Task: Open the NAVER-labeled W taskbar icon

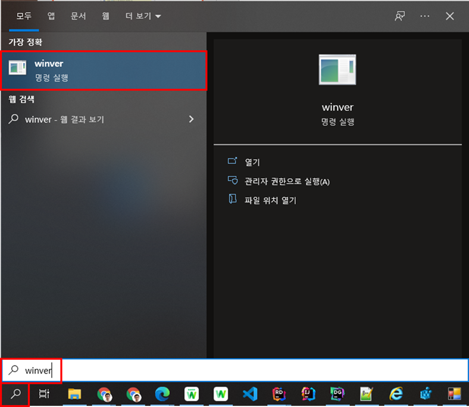Action: [192, 394]
